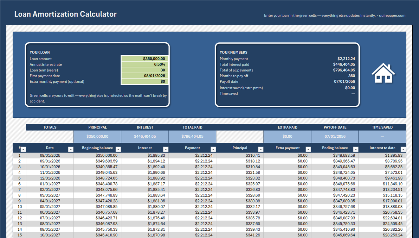
Task: Click the INTEREST totals value $446,404.05
Action: coord(145,136)
